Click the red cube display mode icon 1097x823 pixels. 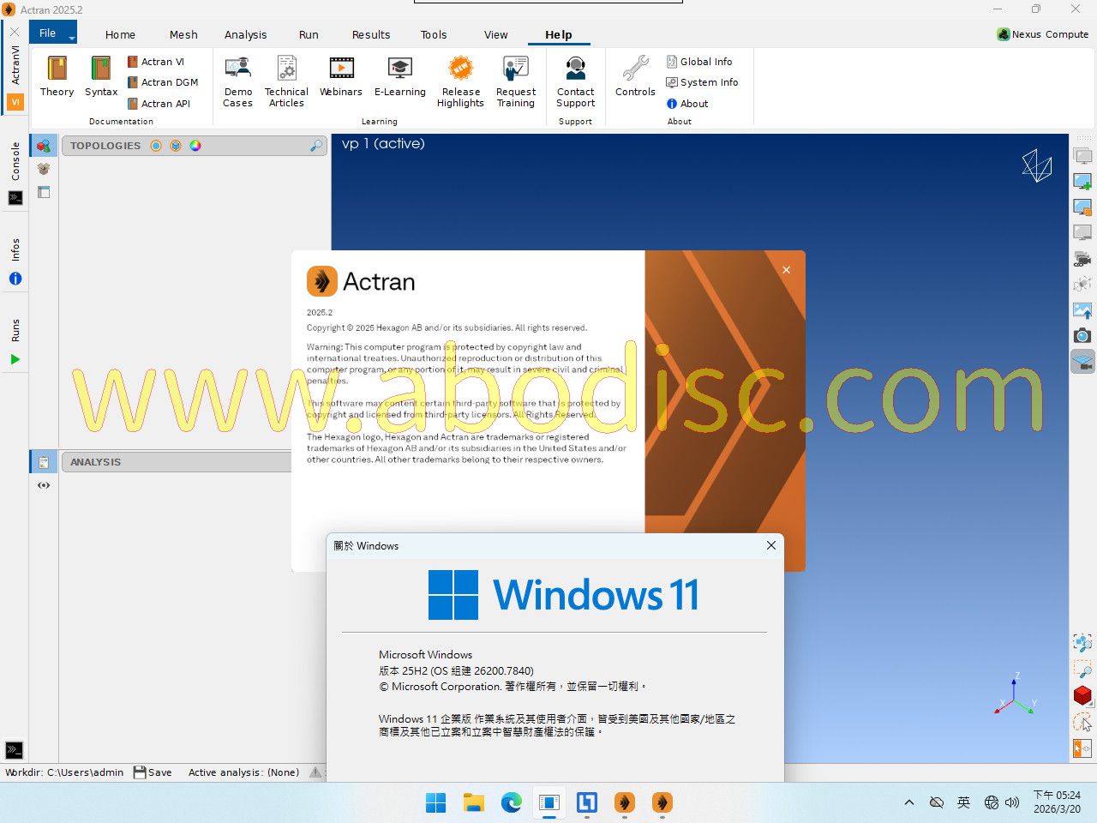point(1082,695)
